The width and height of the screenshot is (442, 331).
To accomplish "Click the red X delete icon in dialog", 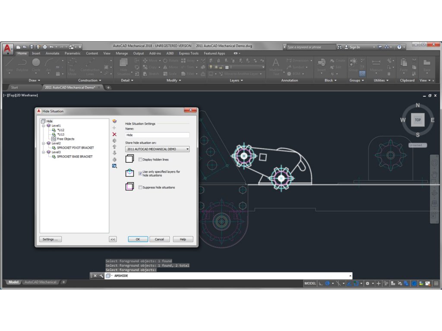I will 114,134.
